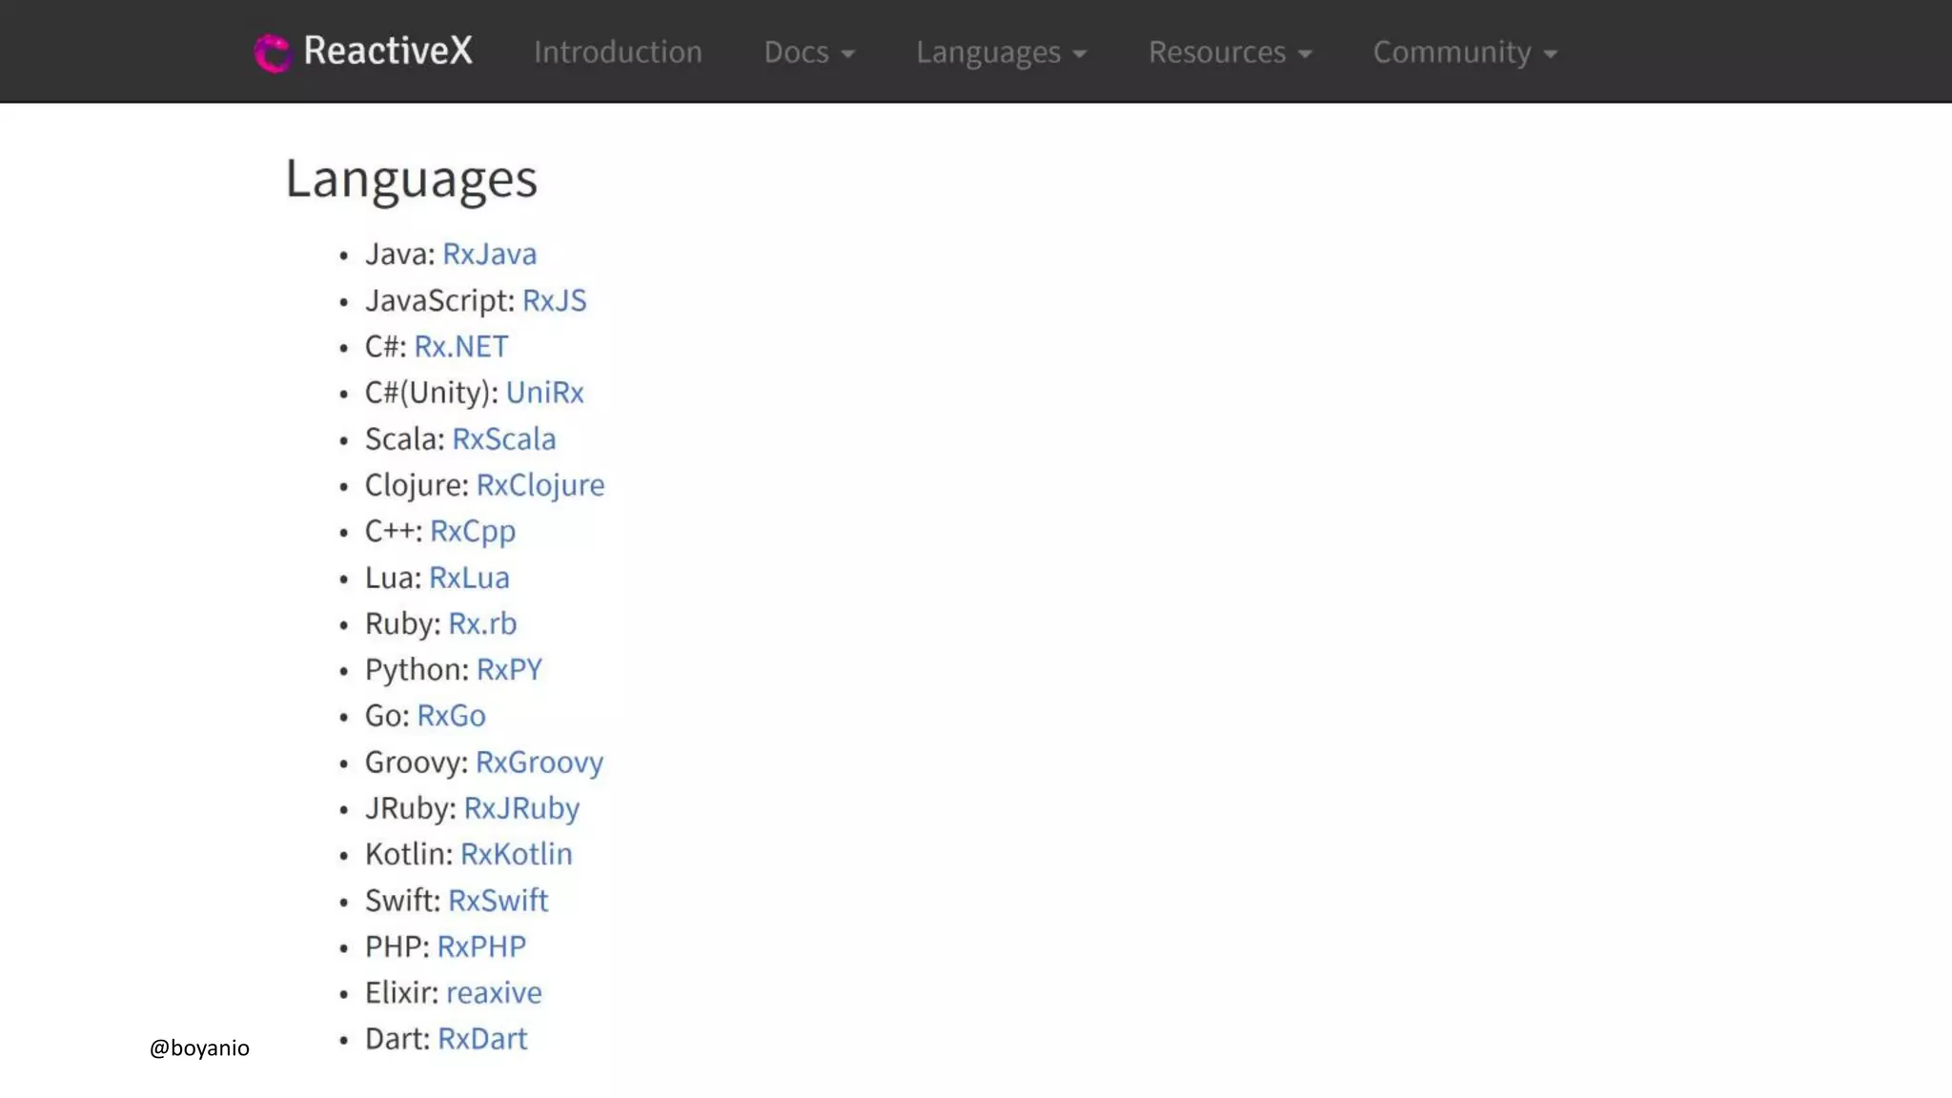Follow the RxKotlin link
This screenshot has width=1952, height=1098.
tap(516, 854)
